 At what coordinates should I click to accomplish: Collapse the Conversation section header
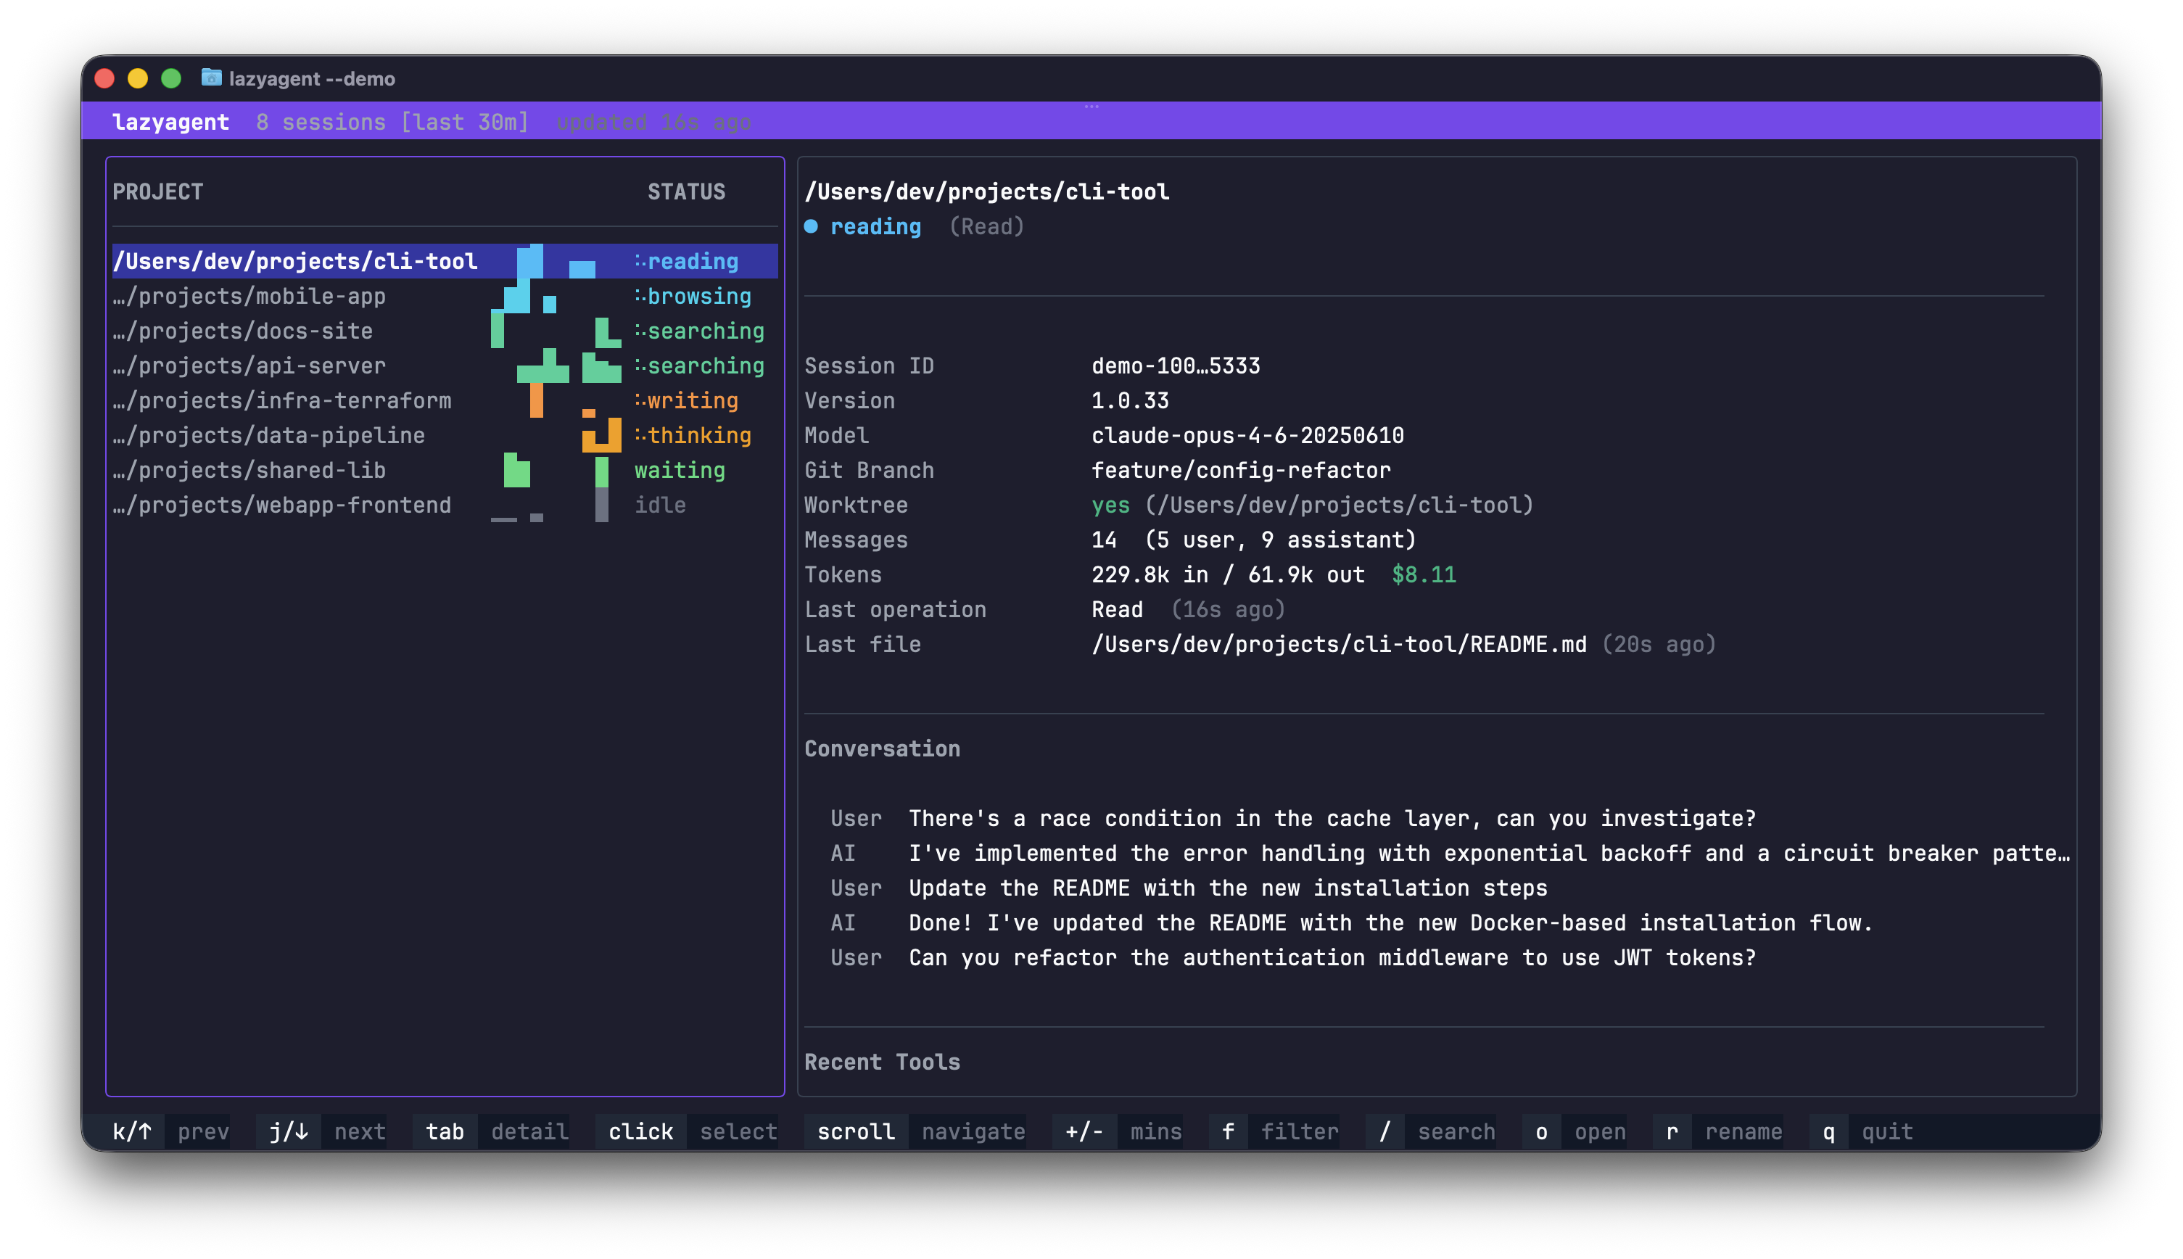pyautogui.click(x=882, y=748)
